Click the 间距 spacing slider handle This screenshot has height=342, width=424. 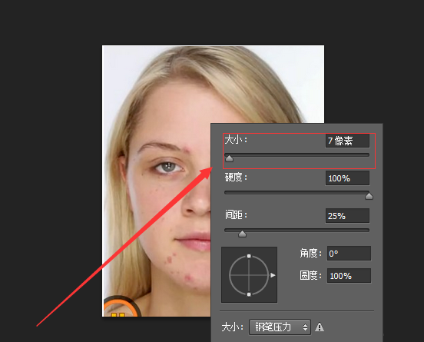[242, 234]
